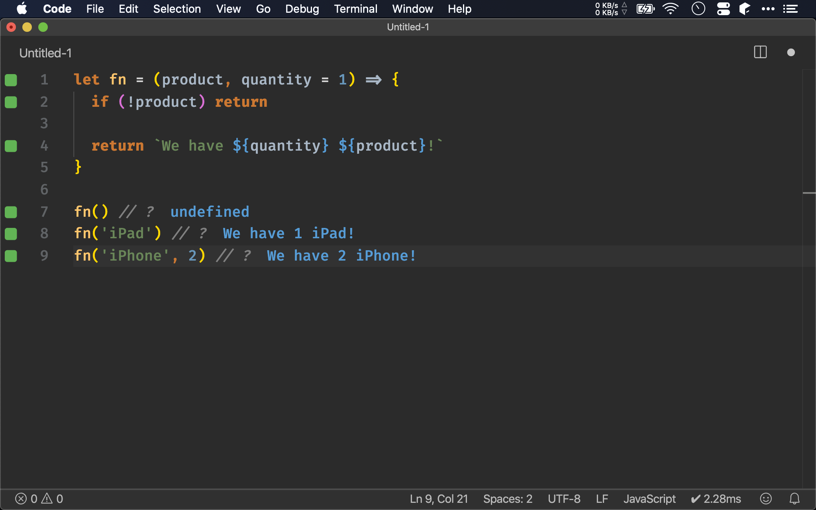
Task: Toggle the green gutter marker on line 7
Action: (x=11, y=212)
